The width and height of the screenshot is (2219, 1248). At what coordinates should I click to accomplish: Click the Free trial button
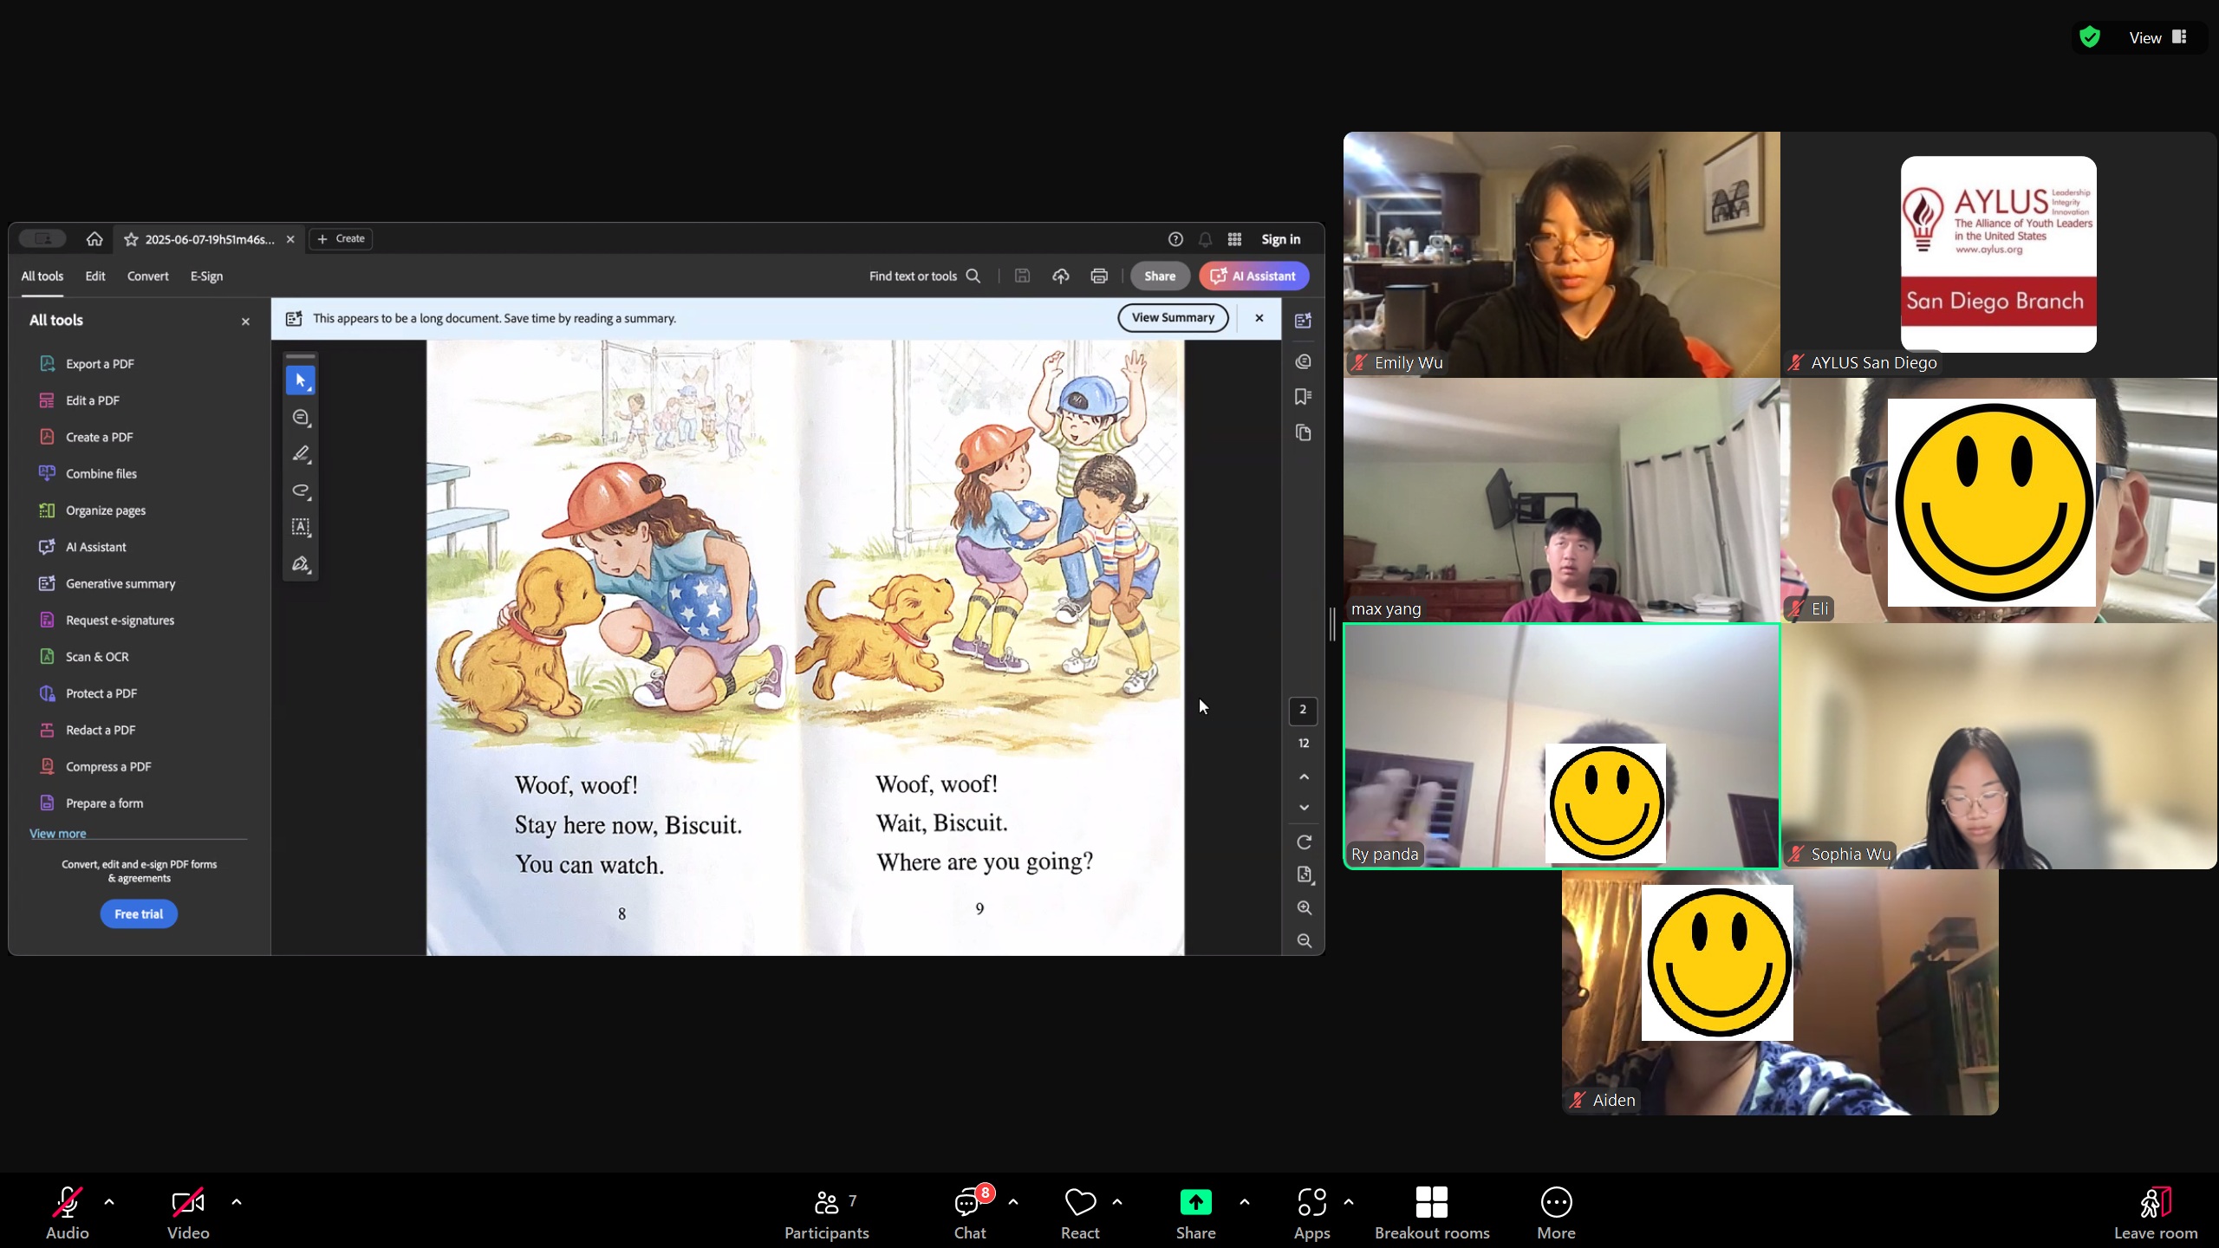click(x=139, y=913)
